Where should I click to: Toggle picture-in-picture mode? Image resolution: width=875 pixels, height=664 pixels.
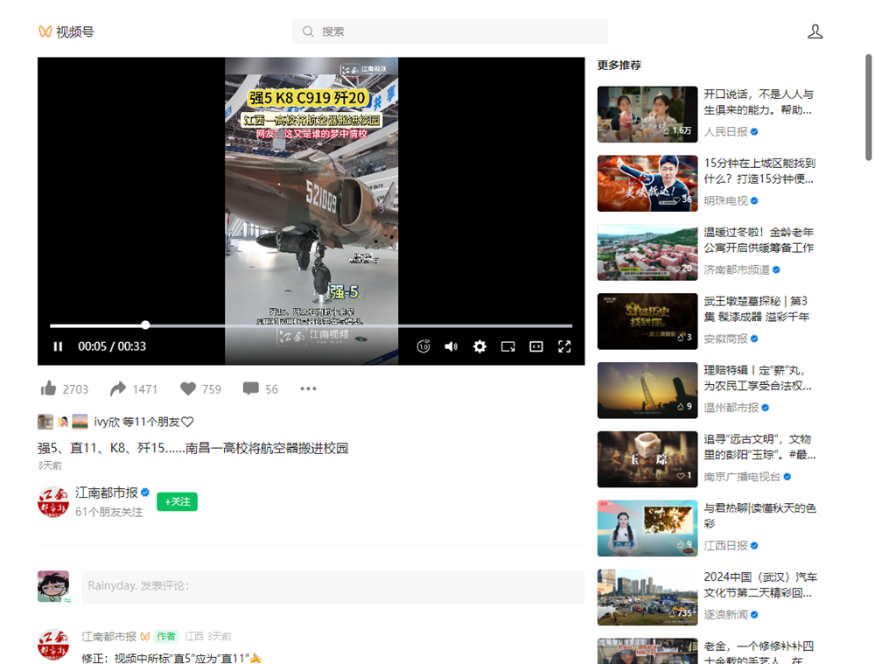click(507, 346)
